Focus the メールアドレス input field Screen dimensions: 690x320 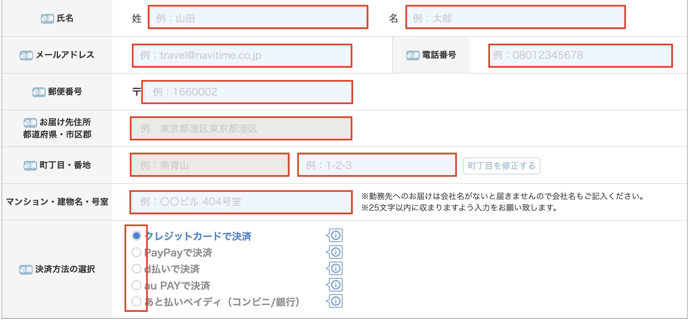tap(242, 56)
